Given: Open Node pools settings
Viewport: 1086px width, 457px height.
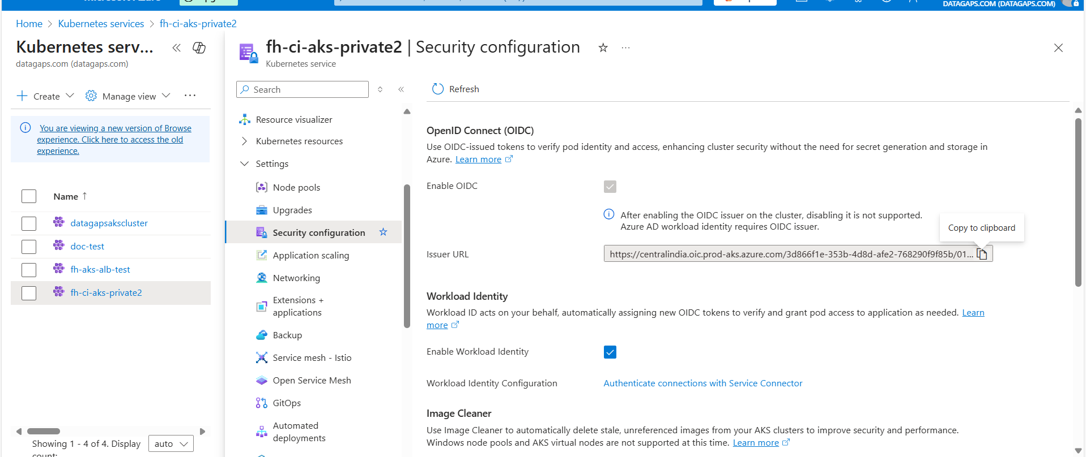Looking at the screenshot, I should pos(296,187).
